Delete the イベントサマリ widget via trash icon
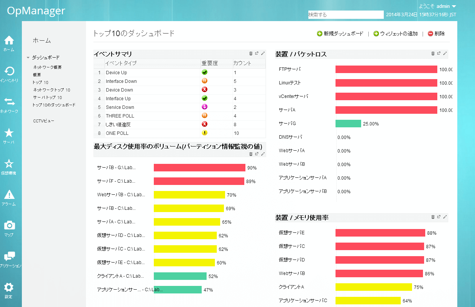The height and width of the screenshot is (307, 475). 251,53
